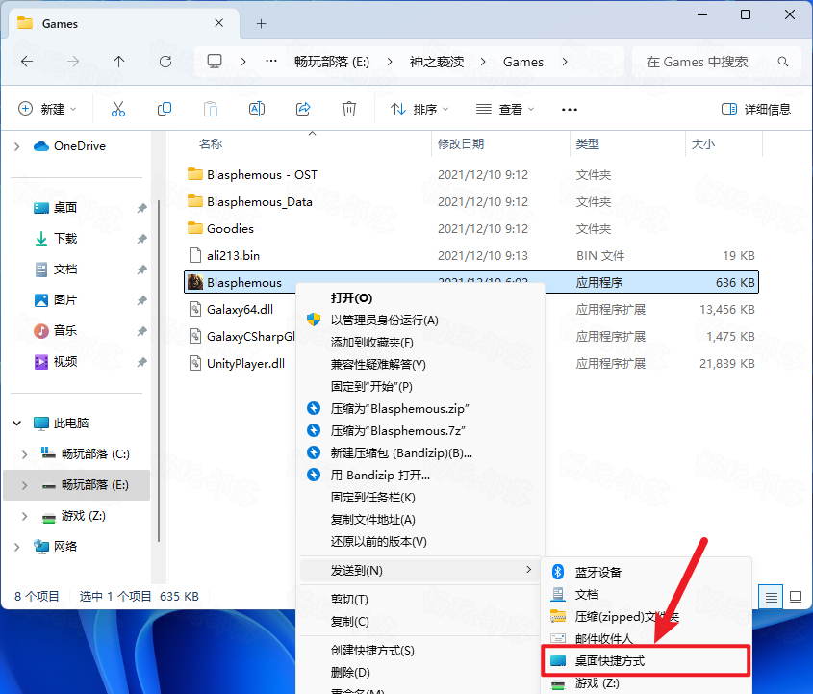
Task: Open Desktop (桌面) in quick access
Action: pyautogui.click(x=64, y=208)
